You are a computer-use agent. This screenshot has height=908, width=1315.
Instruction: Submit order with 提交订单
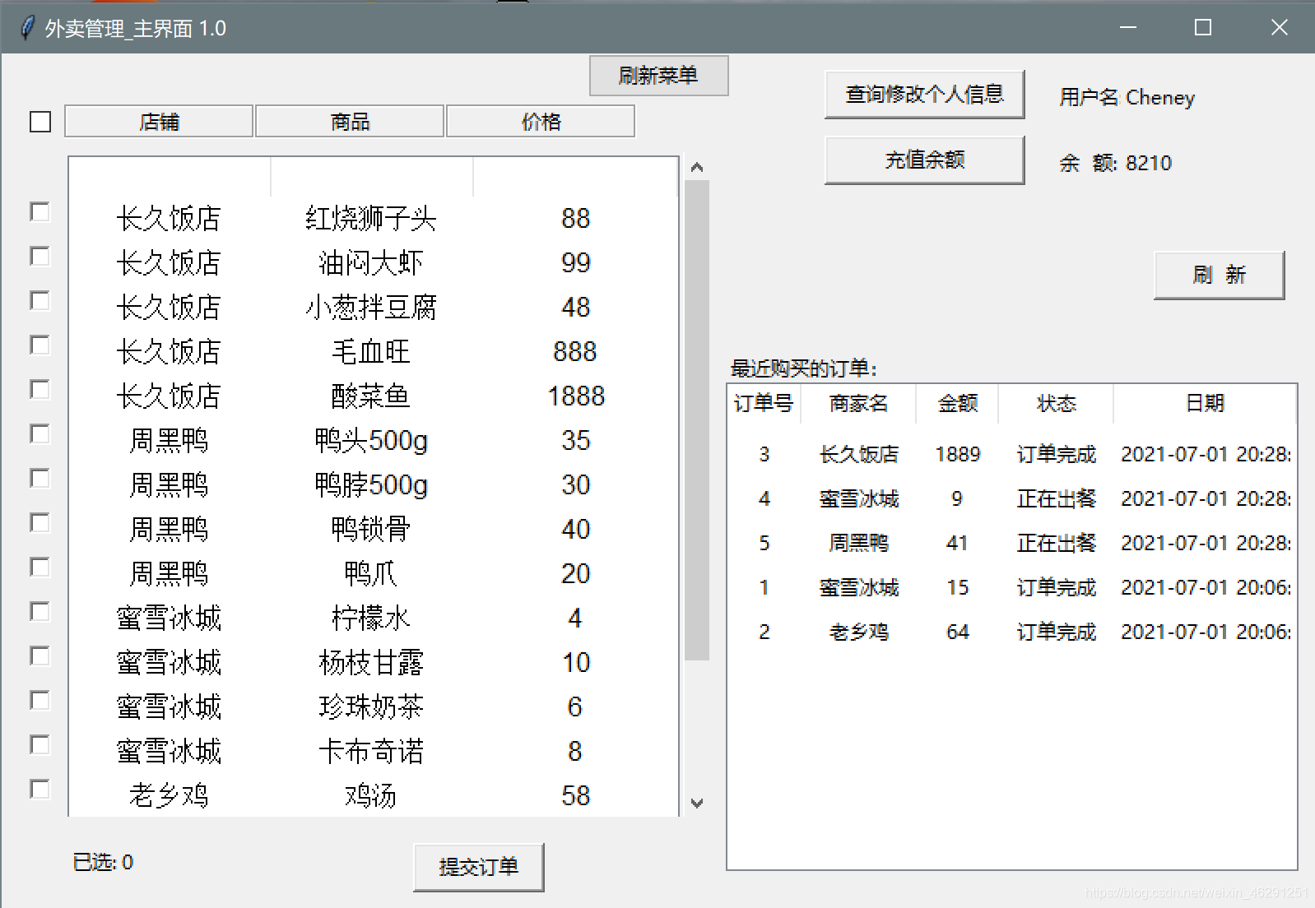[478, 867]
